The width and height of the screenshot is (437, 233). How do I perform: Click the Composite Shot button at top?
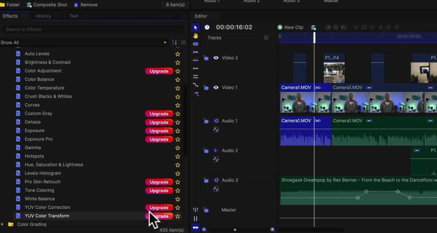pyautogui.click(x=47, y=5)
